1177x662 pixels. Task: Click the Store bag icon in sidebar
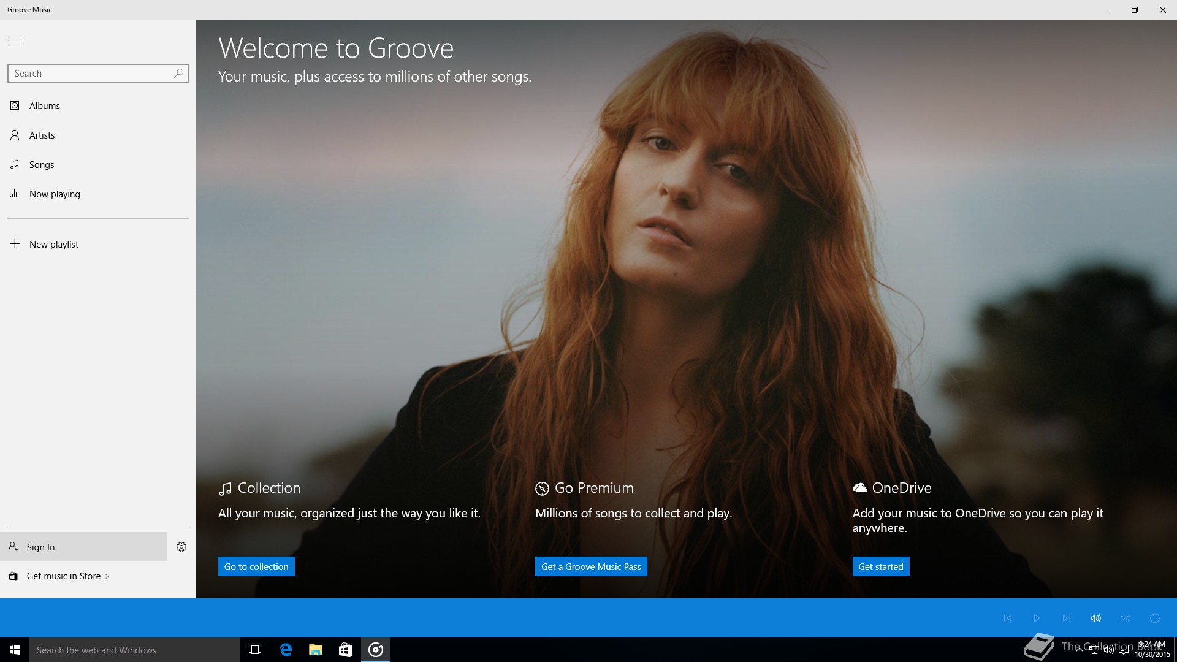coord(13,576)
